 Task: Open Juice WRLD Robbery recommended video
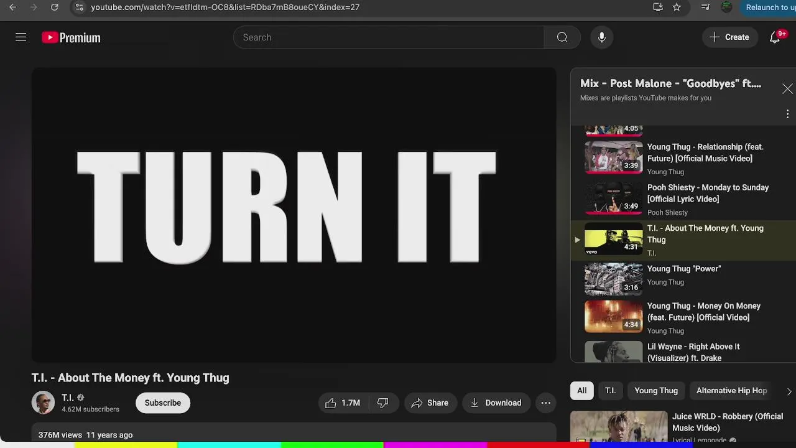point(728,422)
